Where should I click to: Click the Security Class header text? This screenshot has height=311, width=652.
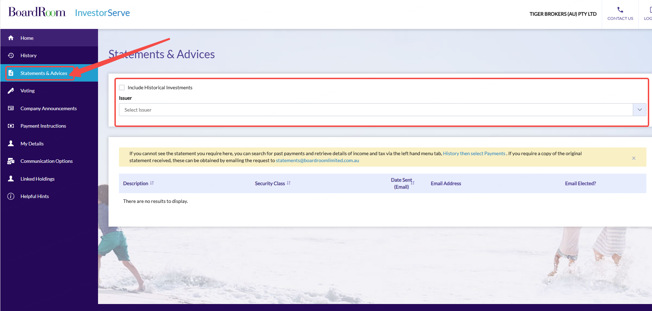270,183
